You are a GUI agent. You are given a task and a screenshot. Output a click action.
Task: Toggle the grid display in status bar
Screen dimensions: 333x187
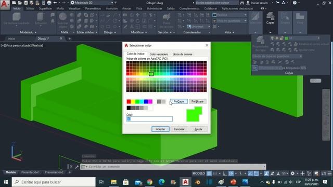pos(209,173)
